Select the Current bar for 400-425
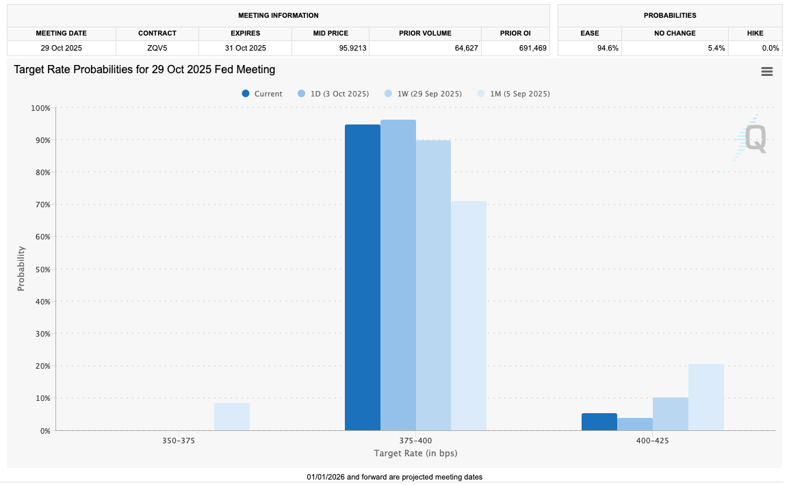 (x=599, y=422)
